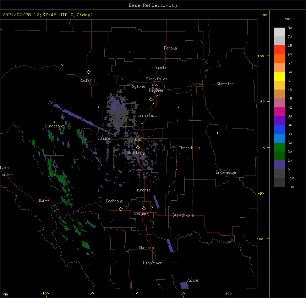Image resolution: width=306 pixels, height=298 pixels.
Task: Click the yellow diamond marker below Cochrane
Action: point(121,209)
